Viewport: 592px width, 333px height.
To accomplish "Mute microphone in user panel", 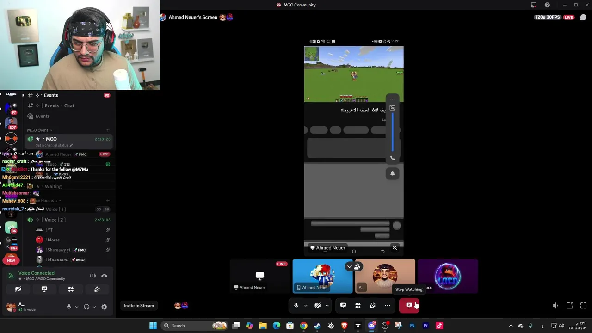I will click(x=69, y=307).
